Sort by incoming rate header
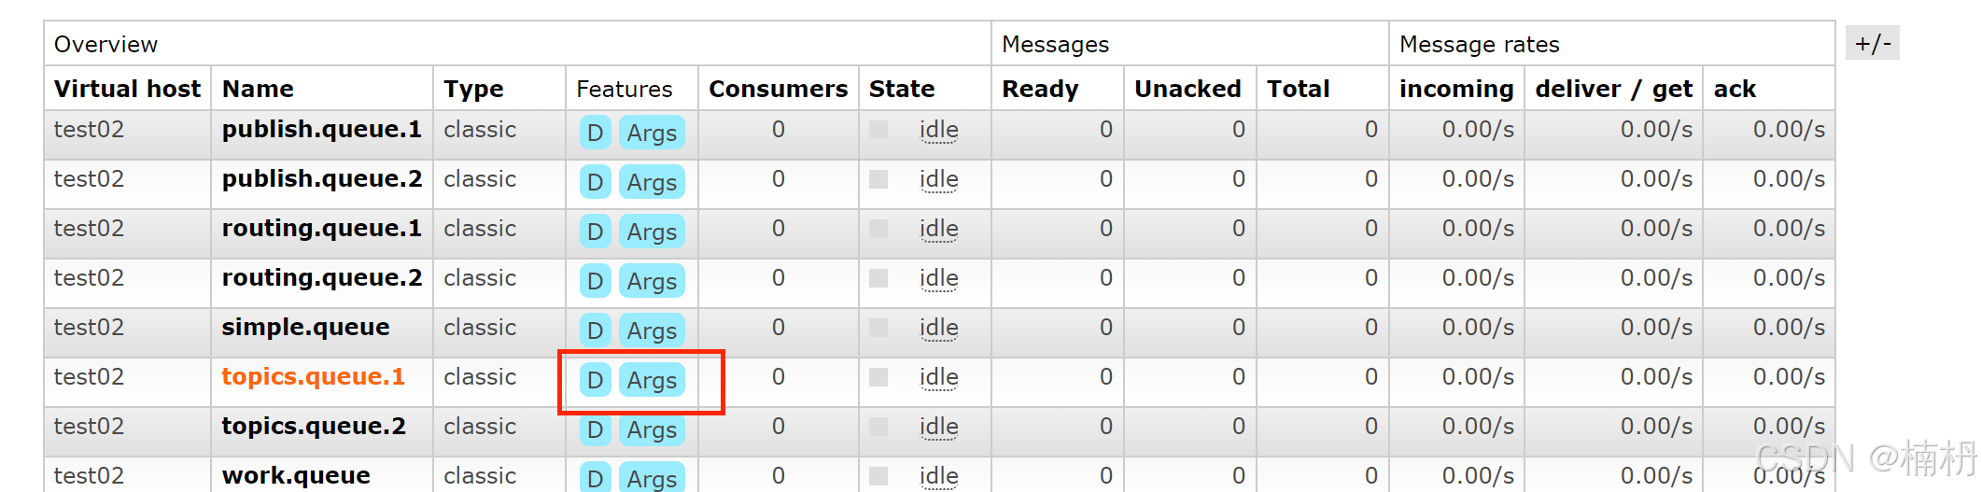The height and width of the screenshot is (492, 1981). pyautogui.click(x=1455, y=89)
